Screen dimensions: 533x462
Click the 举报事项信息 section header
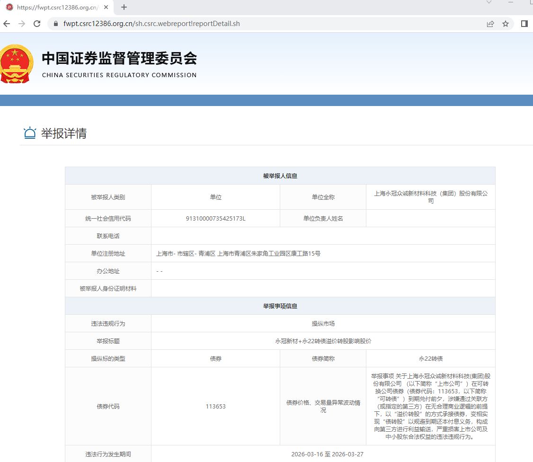[x=280, y=306]
